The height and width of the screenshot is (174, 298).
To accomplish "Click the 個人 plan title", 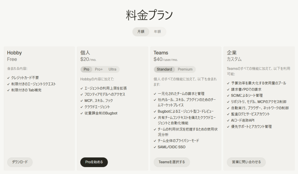I will (85, 53).
